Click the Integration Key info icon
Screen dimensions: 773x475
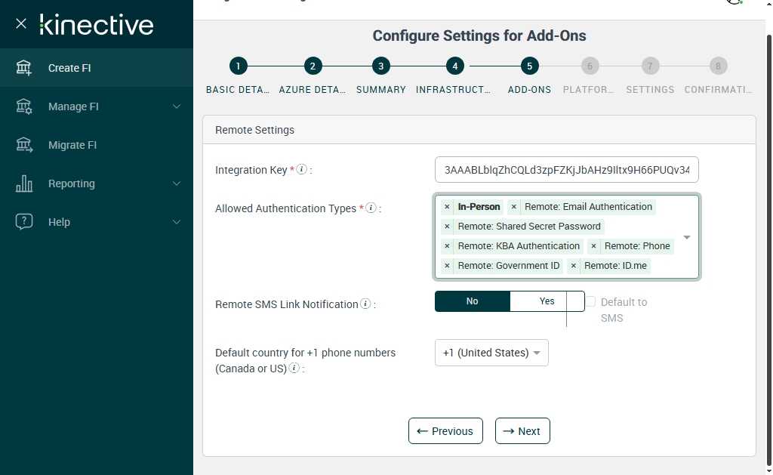pyautogui.click(x=301, y=170)
